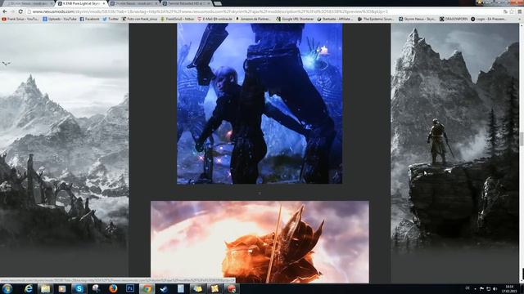Open the FrankSiriuS - hitbox bookmark
Viewport: 524px width, 294px height.
pyautogui.click(x=177, y=19)
